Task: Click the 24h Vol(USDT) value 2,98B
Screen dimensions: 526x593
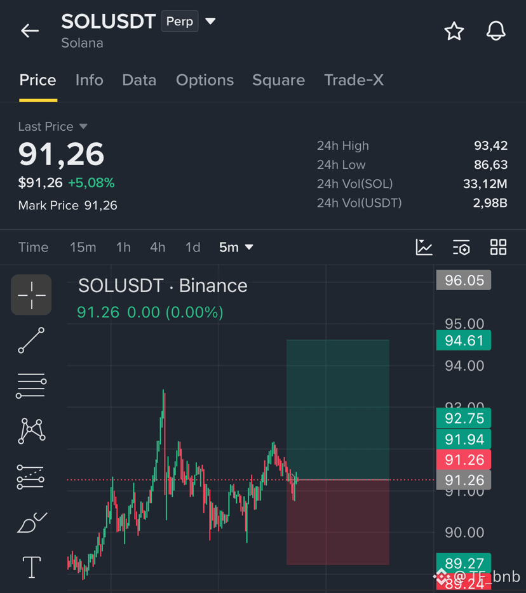Action: point(490,203)
